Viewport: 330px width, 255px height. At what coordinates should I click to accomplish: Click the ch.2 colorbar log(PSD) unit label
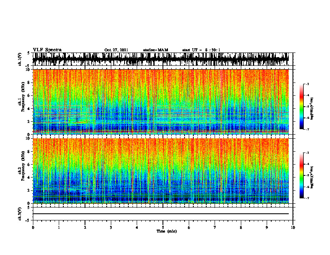click(x=312, y=177)
